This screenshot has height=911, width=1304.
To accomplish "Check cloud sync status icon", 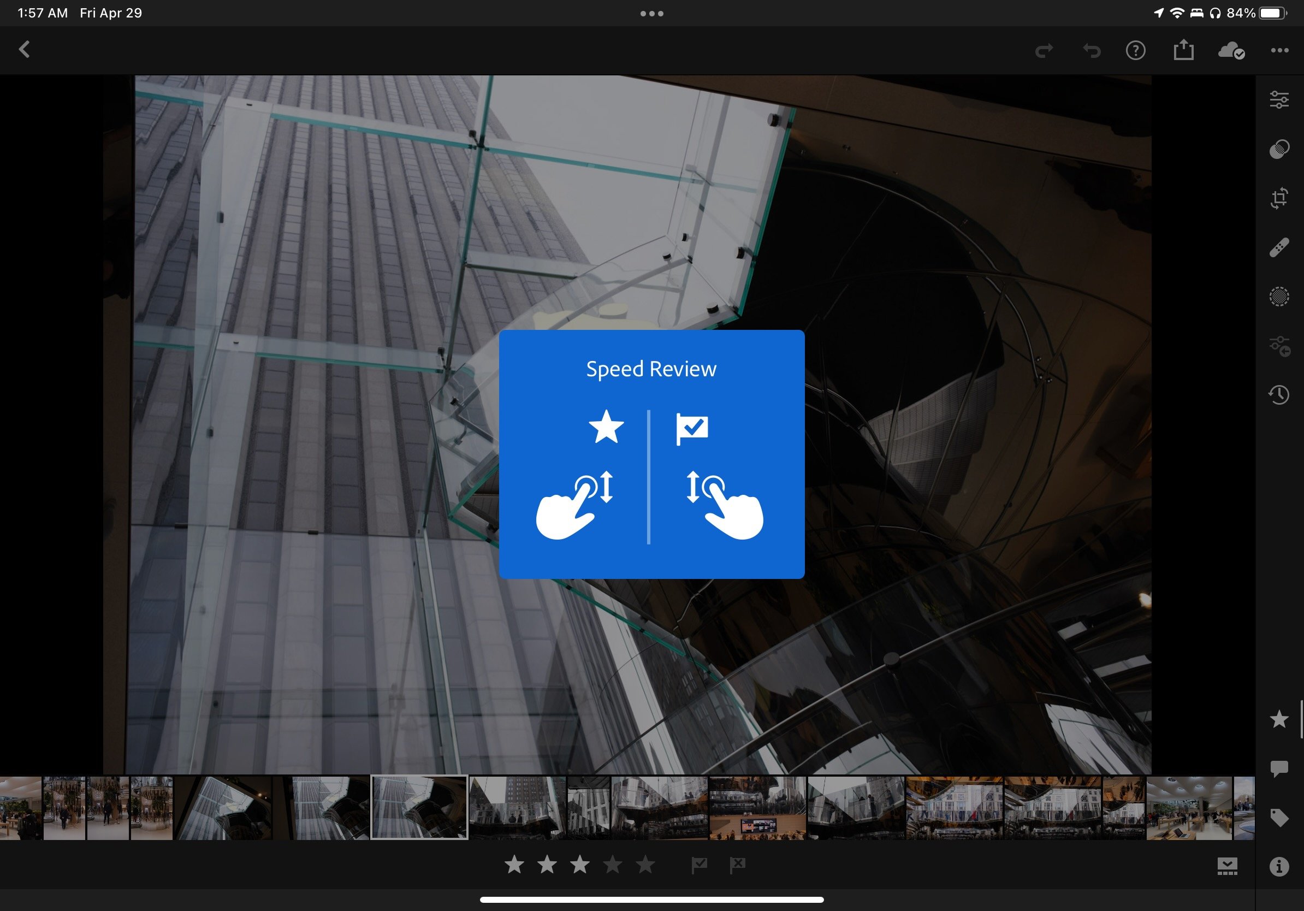I will pyautogui.click(x=1231, y=51).
